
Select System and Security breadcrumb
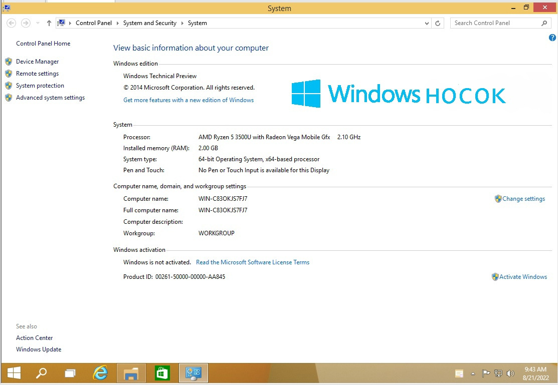point(150,23)
